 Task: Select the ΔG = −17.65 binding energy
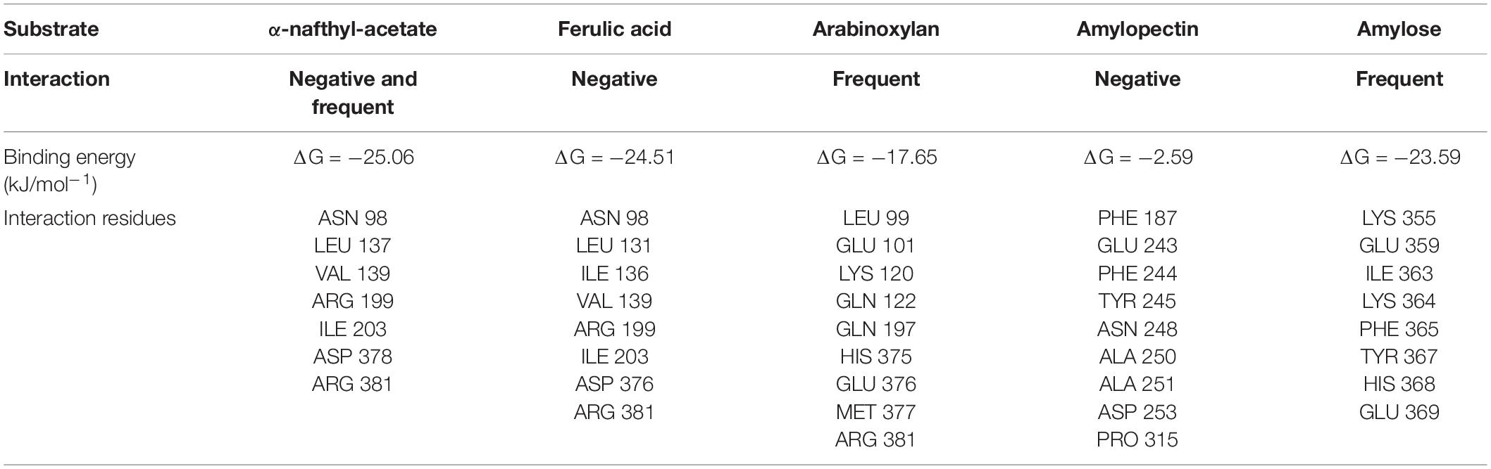[876, 157]
